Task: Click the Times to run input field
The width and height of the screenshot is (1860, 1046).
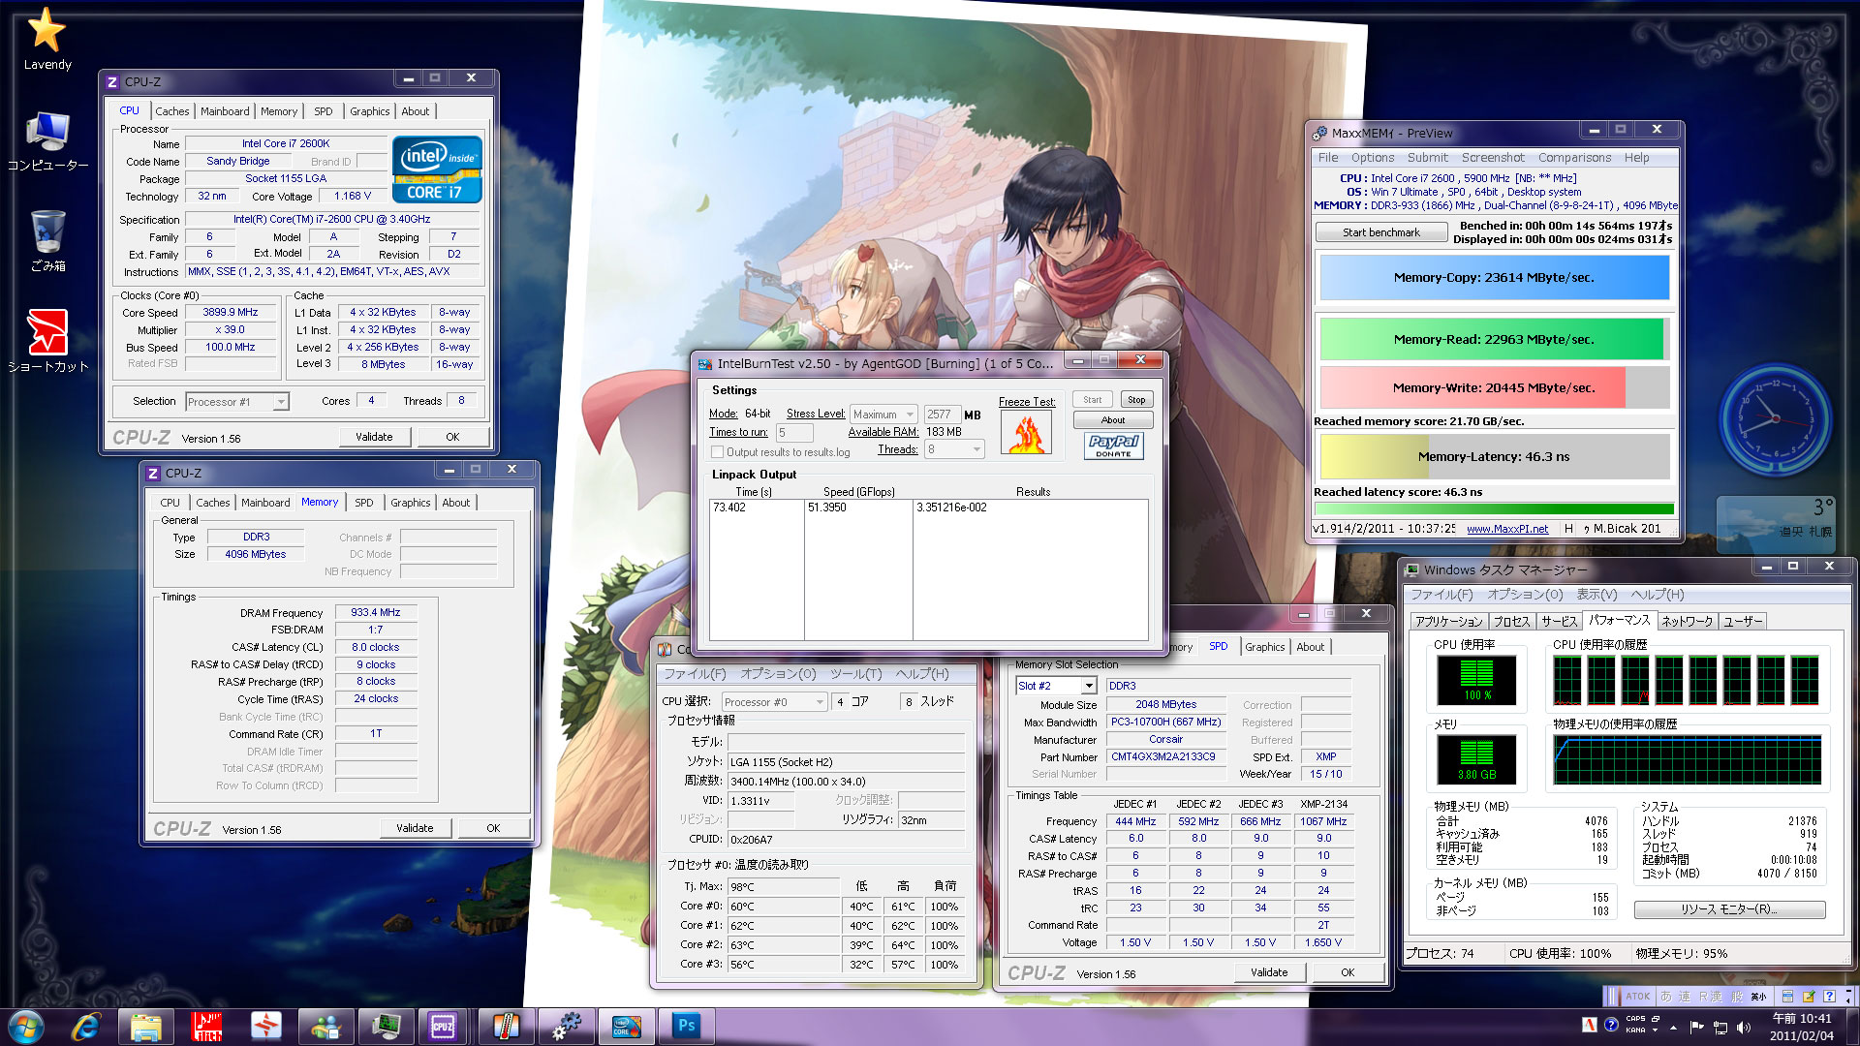Action: coord(794,433)
